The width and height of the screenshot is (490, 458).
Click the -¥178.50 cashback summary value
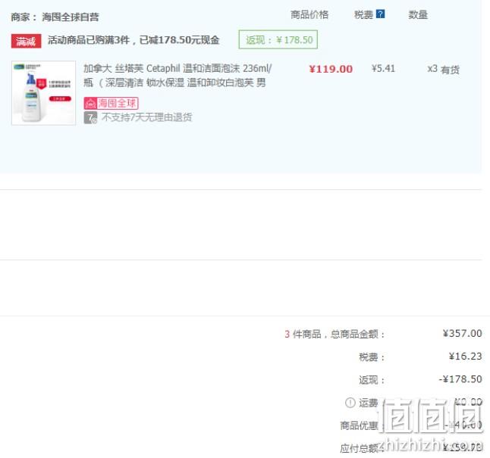[x=460, y=379]
